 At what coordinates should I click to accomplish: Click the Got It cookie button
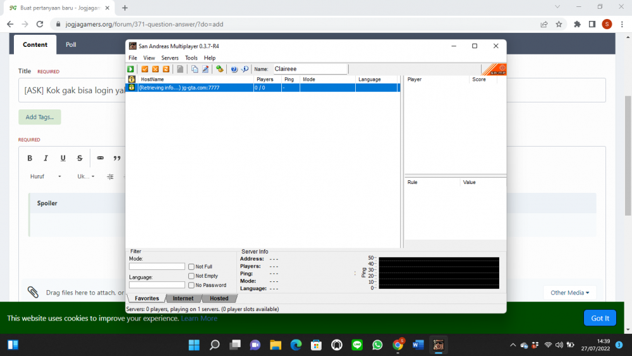click(600, 318)
